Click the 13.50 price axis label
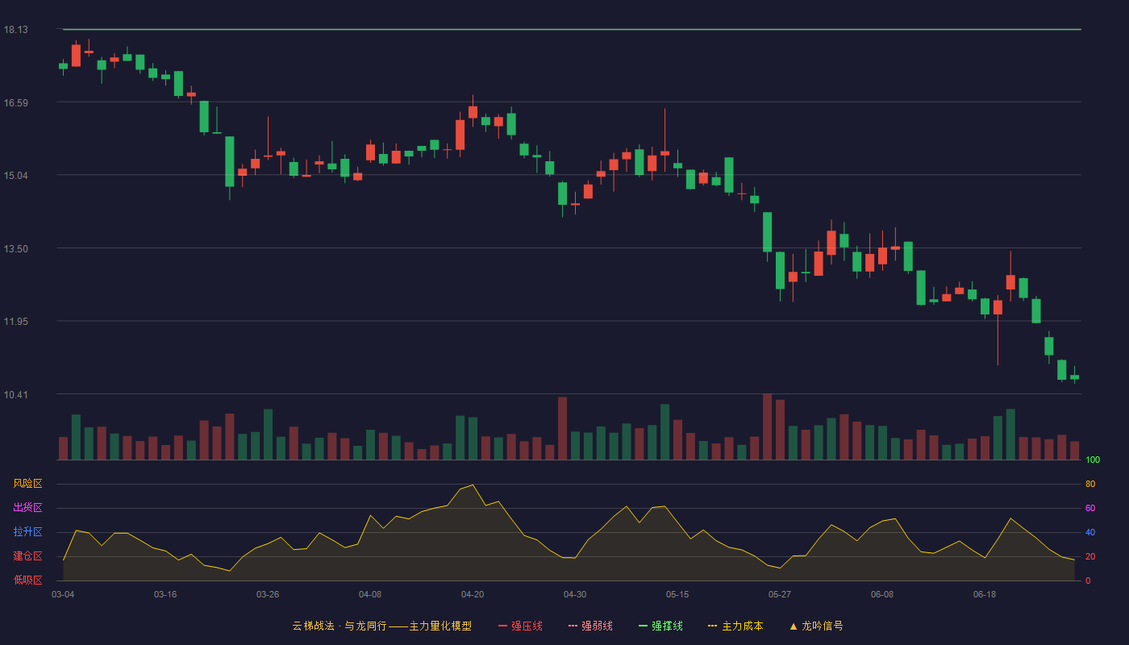The height and width of the screenshot is (645, 1129). [16, 248]
